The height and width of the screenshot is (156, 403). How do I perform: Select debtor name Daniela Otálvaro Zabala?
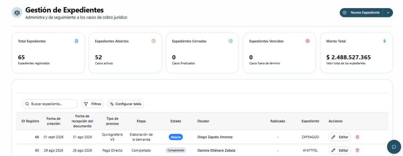pos(216,150)
